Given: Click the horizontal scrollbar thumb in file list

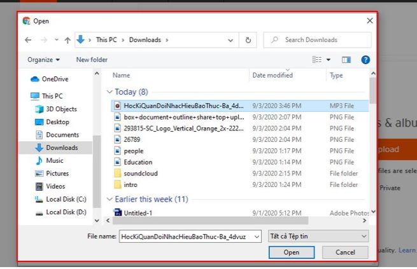Looking at the screenshot, I should (x=210, y=221).
